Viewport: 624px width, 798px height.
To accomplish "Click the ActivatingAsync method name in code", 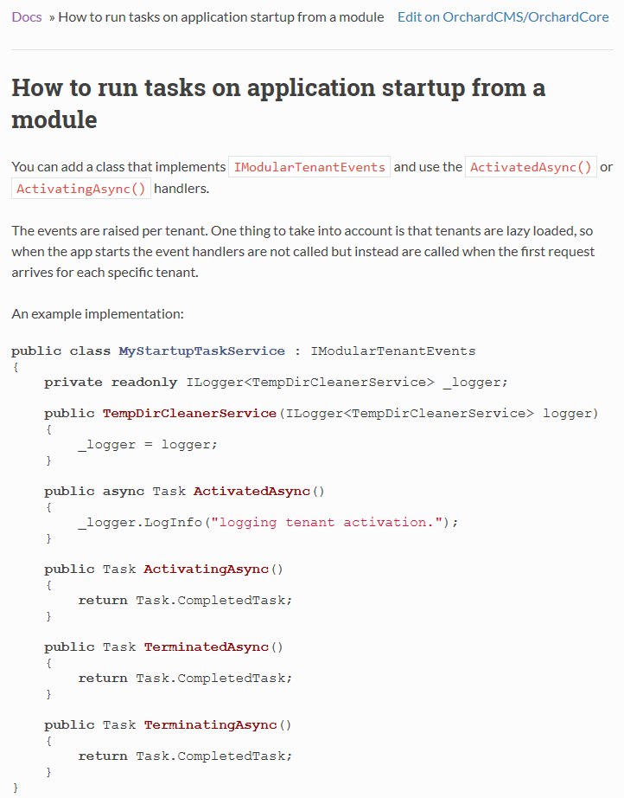I will (206, 570).
